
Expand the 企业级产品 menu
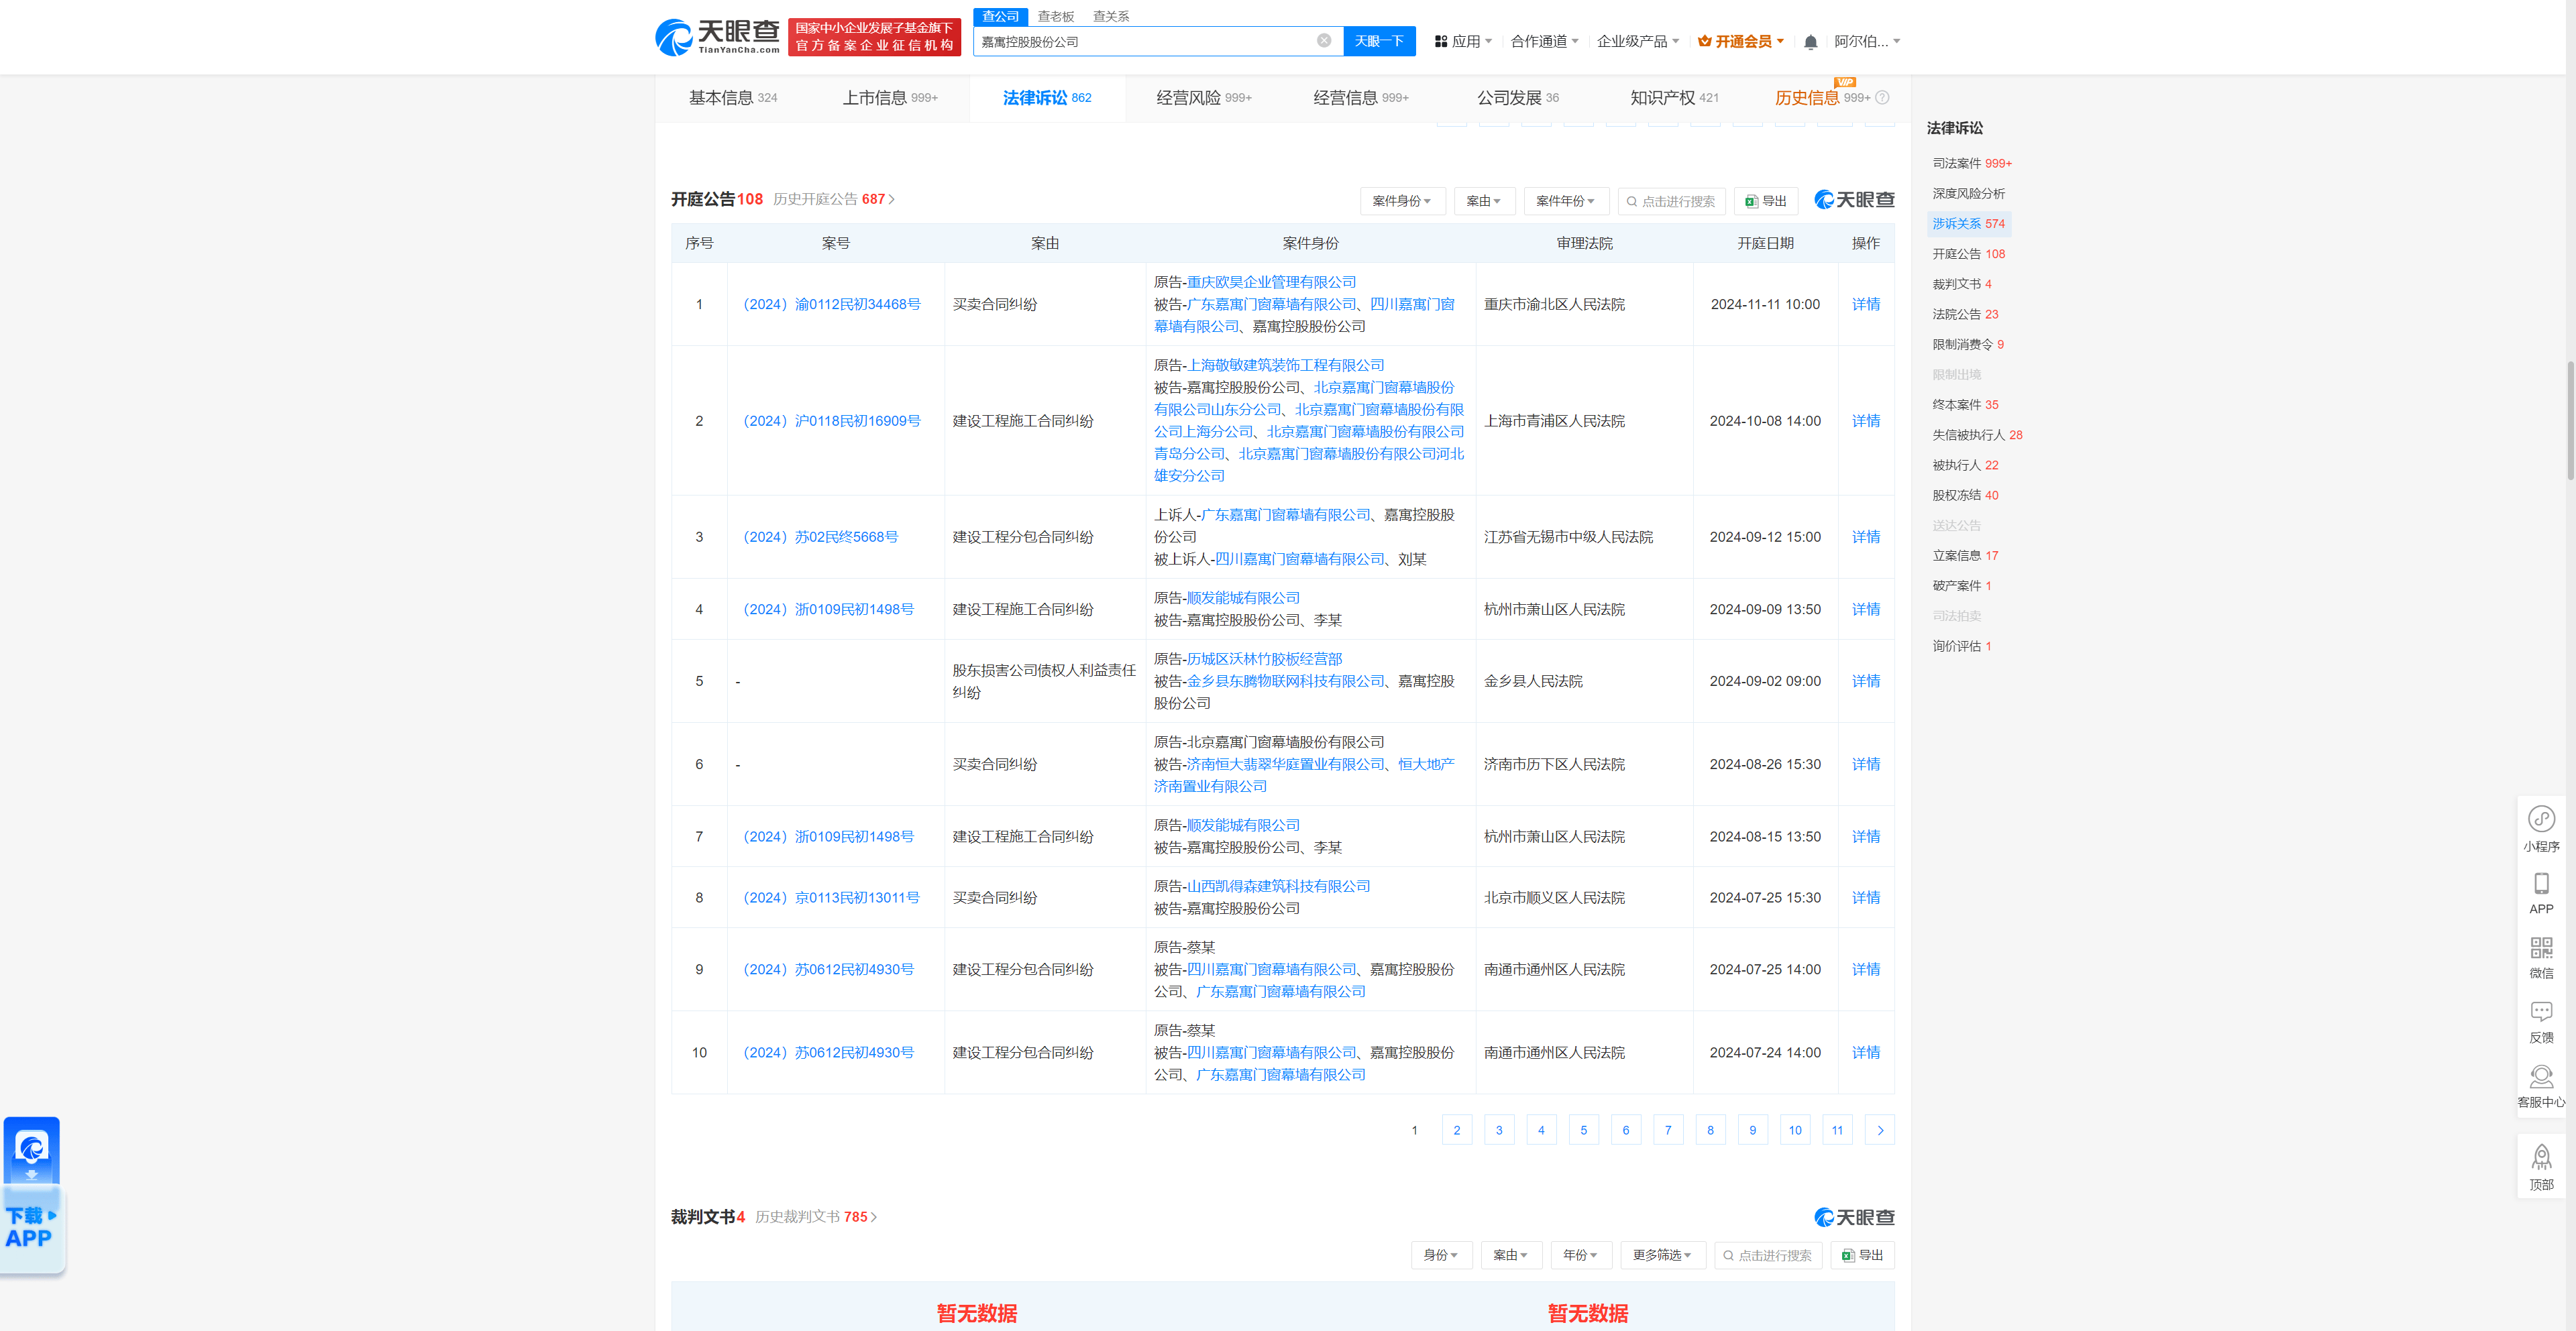click(x=1638, y=41)
